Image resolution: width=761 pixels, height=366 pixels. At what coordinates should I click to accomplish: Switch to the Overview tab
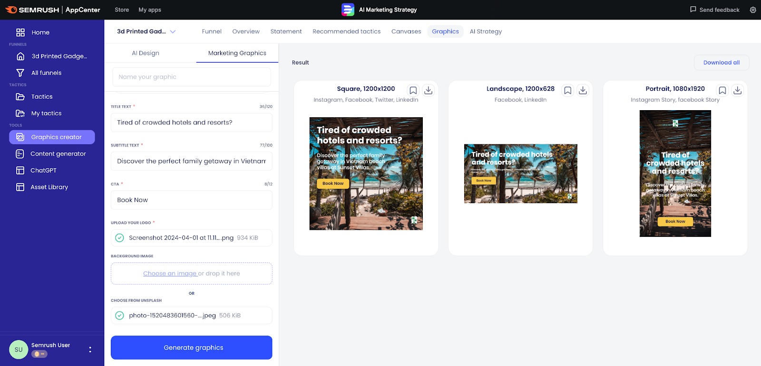coord(246,31)
